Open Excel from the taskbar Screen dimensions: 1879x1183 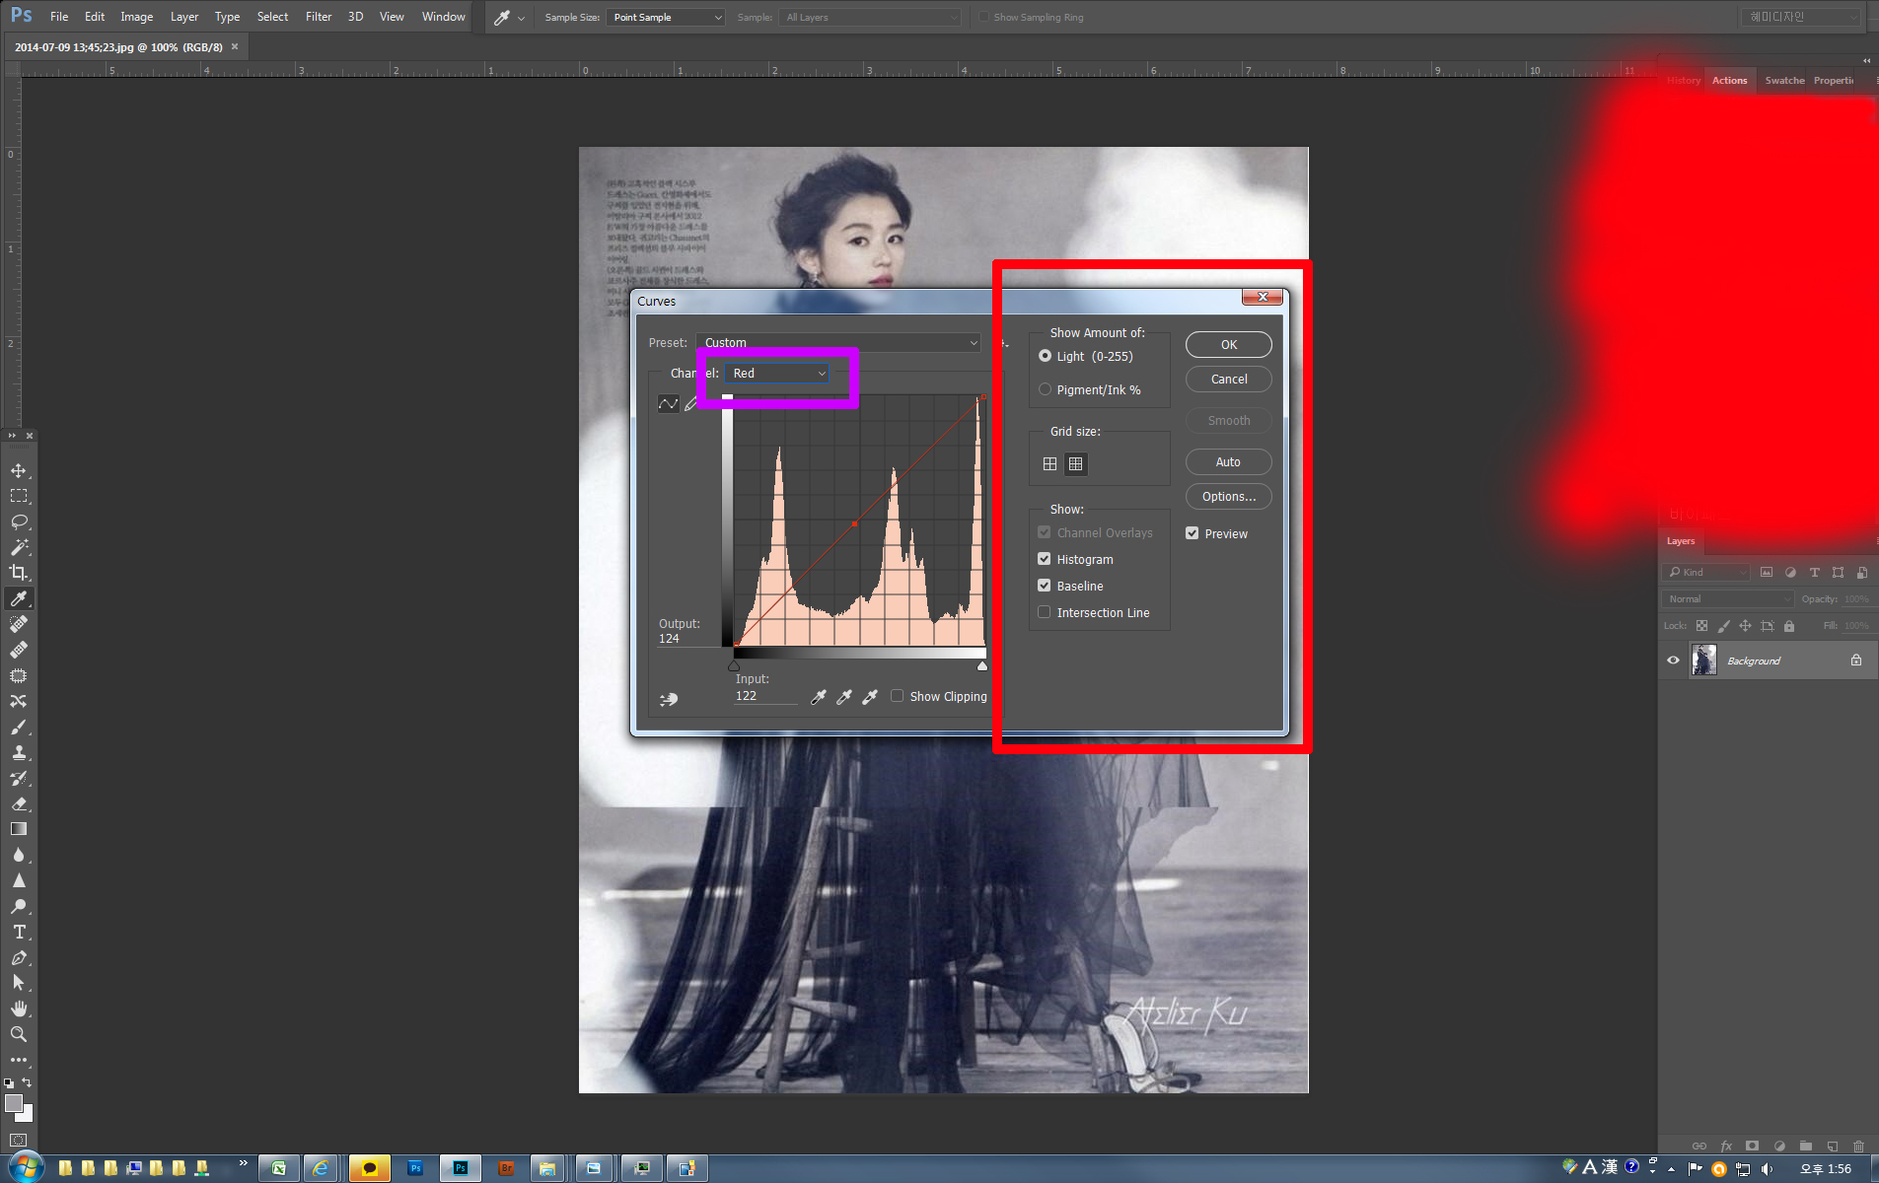click(279, 1168)
